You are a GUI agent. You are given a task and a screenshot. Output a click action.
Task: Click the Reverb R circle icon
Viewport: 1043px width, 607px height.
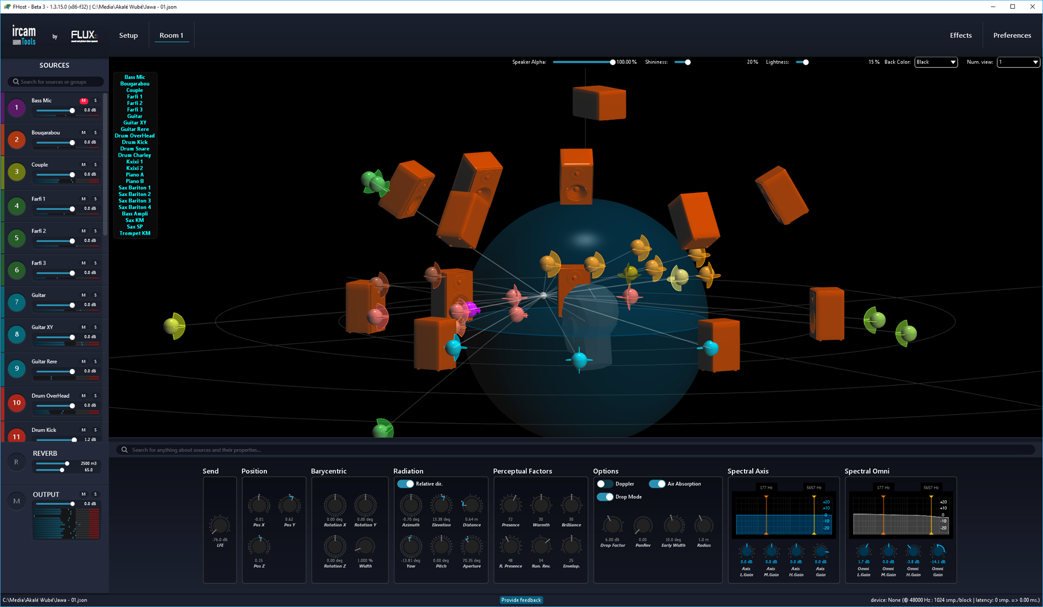pyautogui.click(x=16, y=462)
